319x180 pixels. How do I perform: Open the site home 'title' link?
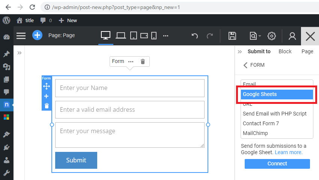point(25,20)
